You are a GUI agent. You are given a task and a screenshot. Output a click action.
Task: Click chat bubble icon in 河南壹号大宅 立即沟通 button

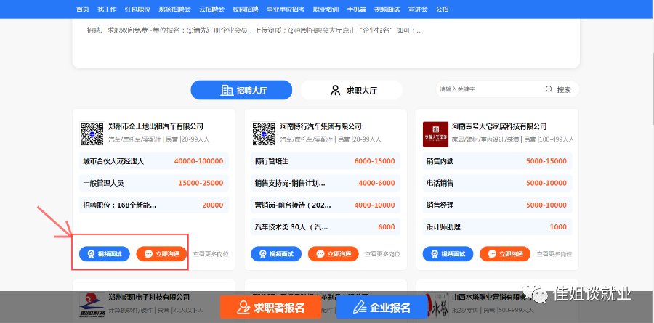[x=492, y=254]
